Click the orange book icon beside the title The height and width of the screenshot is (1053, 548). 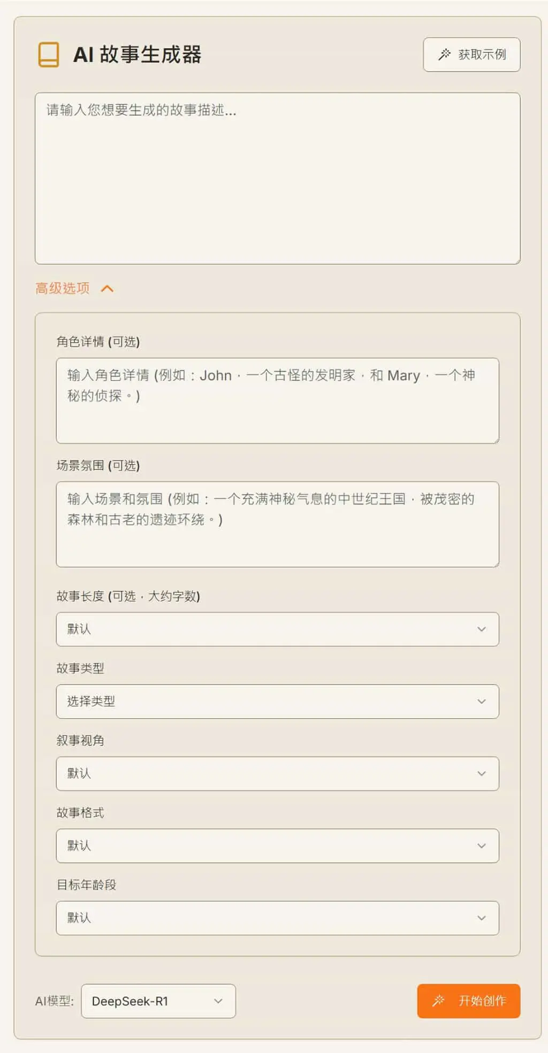(49, 55)
